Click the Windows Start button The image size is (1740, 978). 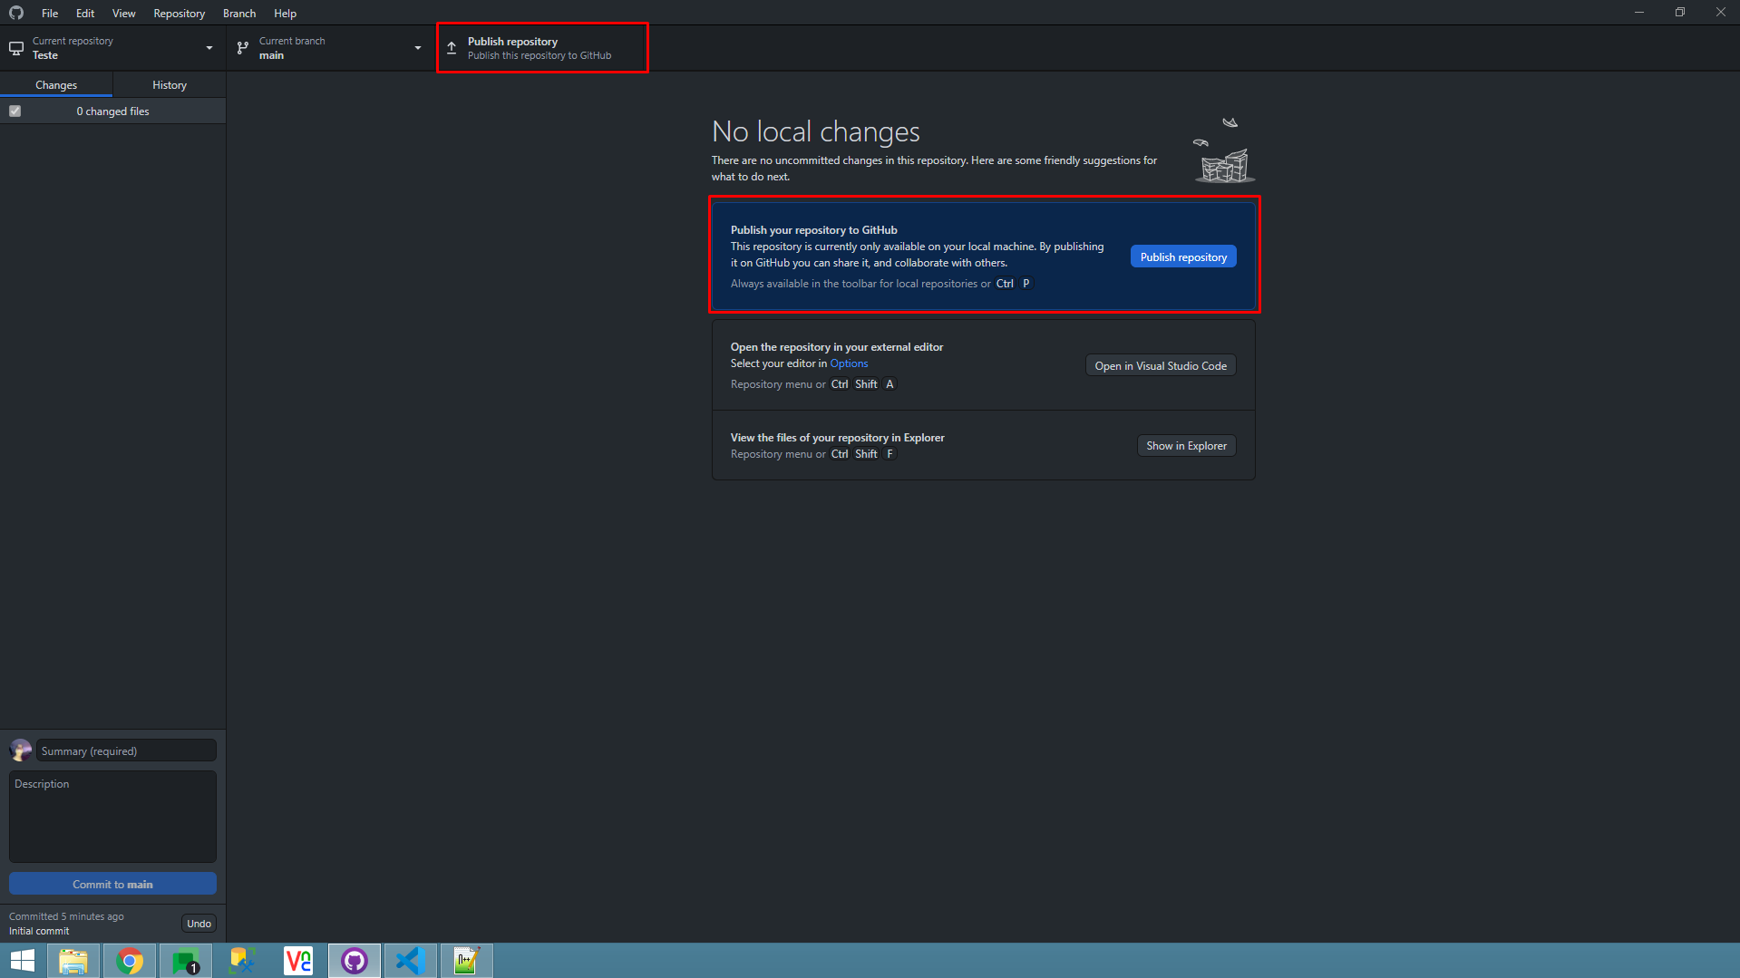pyautogui.click(x=23, y=961)
